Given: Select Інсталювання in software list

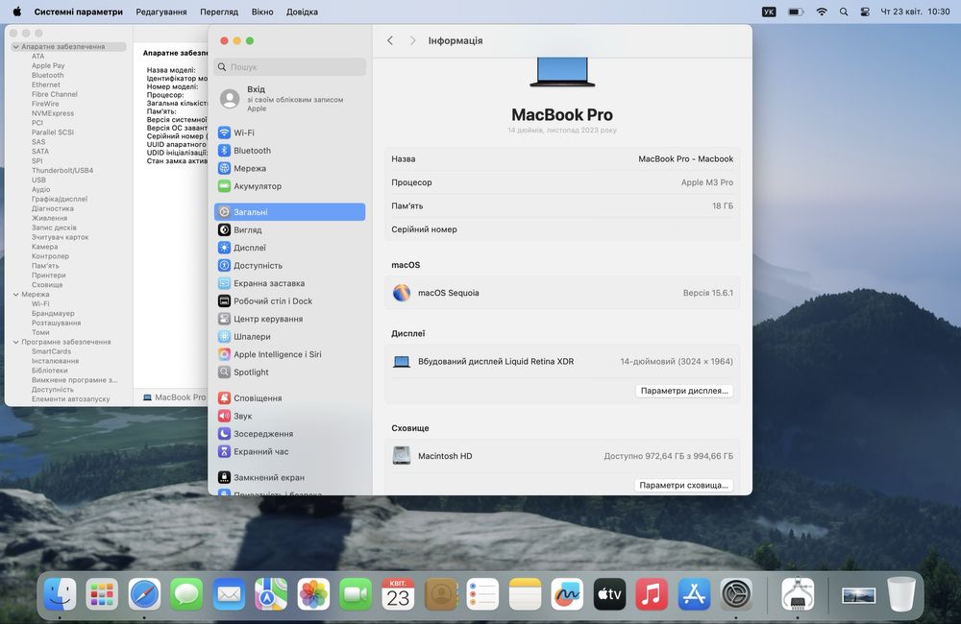Looking at the screenshot, I should pyautogui.click(x=55, y=361).
